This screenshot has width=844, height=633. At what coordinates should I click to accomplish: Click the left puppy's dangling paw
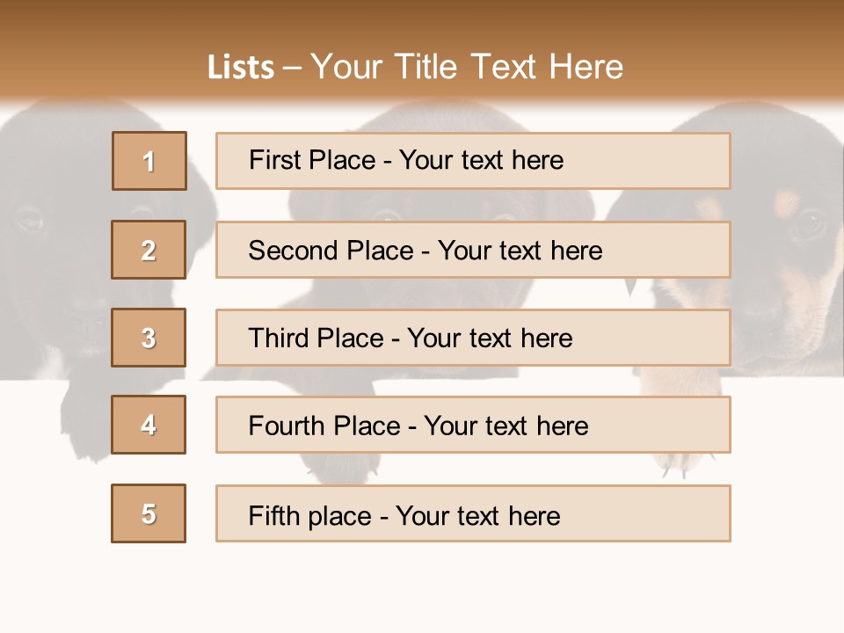(84, 418)
